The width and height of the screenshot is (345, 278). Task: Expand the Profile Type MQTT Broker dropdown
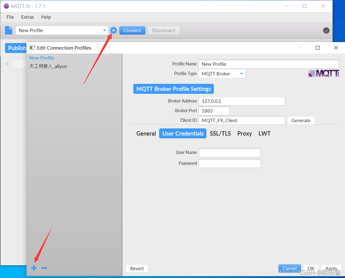(222, 74)
